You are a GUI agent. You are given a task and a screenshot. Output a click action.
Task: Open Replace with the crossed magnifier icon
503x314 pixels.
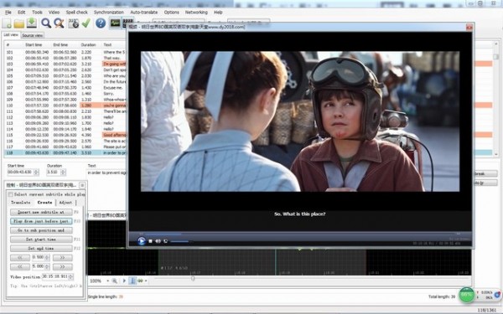[59, 23]
